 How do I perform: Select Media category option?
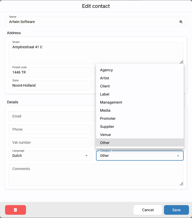point(105,110)
